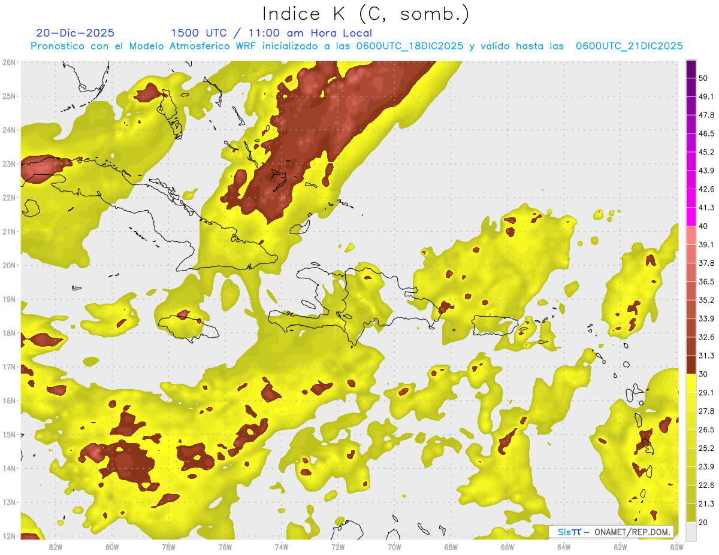Image resolution: width=719 pixels, height=555 pixels.
Task: Click the bottom colorbar value "20"
Action: [703, 522]
